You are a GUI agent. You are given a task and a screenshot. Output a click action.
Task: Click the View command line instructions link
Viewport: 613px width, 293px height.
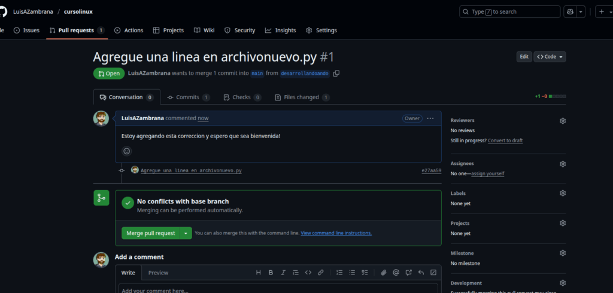click(336, 233)
